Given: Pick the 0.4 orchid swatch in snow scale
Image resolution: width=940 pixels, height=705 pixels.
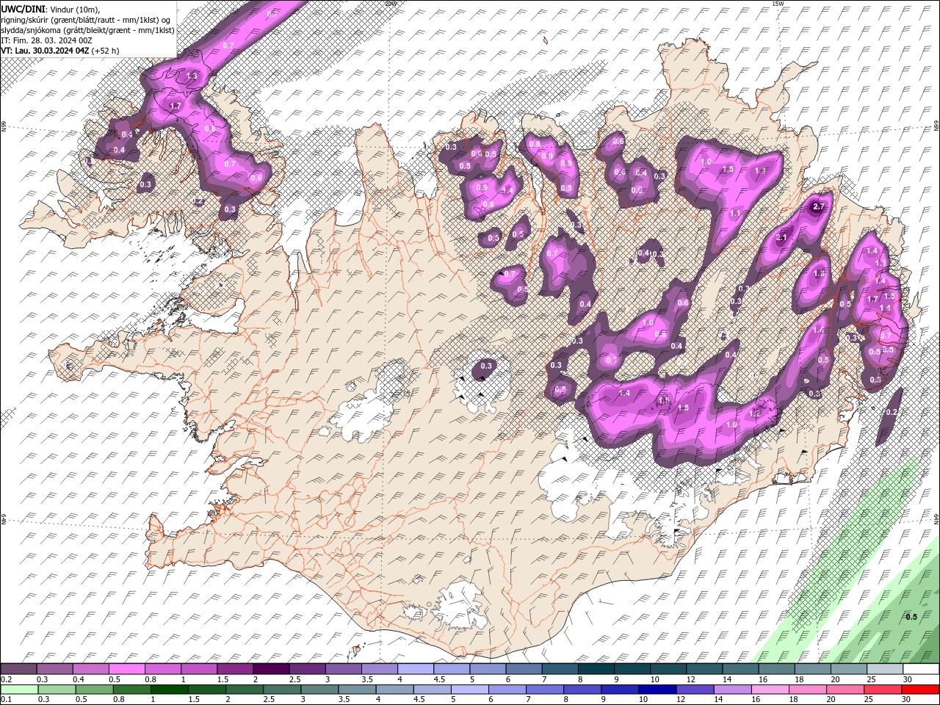Looking at the screenshot, I should coord(90,669).
